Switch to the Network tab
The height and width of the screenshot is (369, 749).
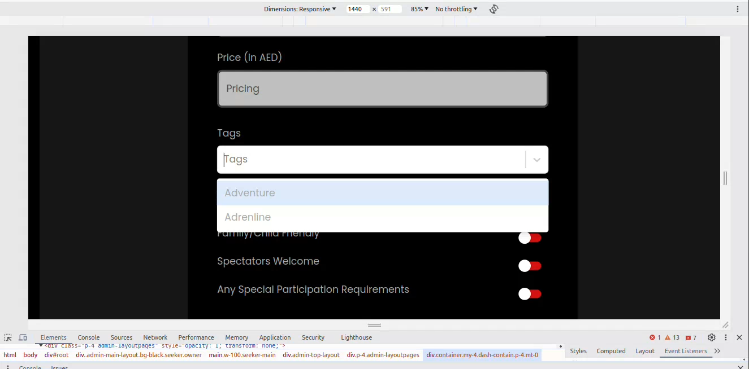[155, 337]
